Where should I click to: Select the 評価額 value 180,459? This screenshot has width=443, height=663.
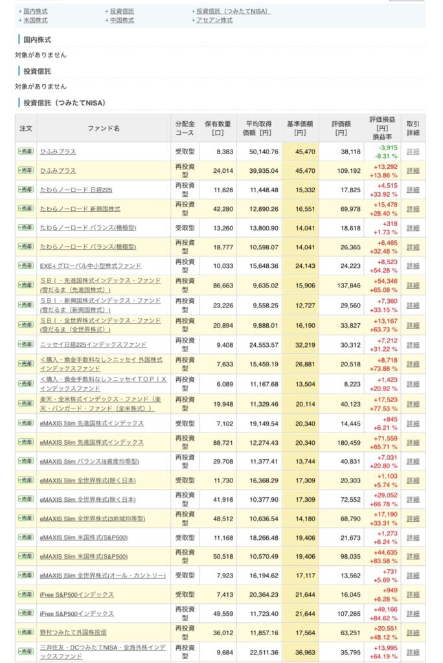(x=348, y=443)
